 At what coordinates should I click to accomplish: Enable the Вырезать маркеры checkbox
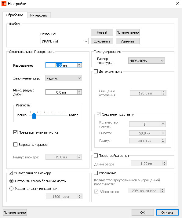[15, 144]
